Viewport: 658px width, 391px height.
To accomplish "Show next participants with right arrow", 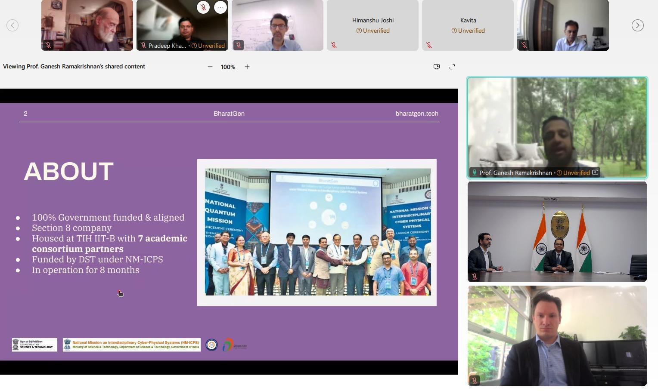I will 637,25.
